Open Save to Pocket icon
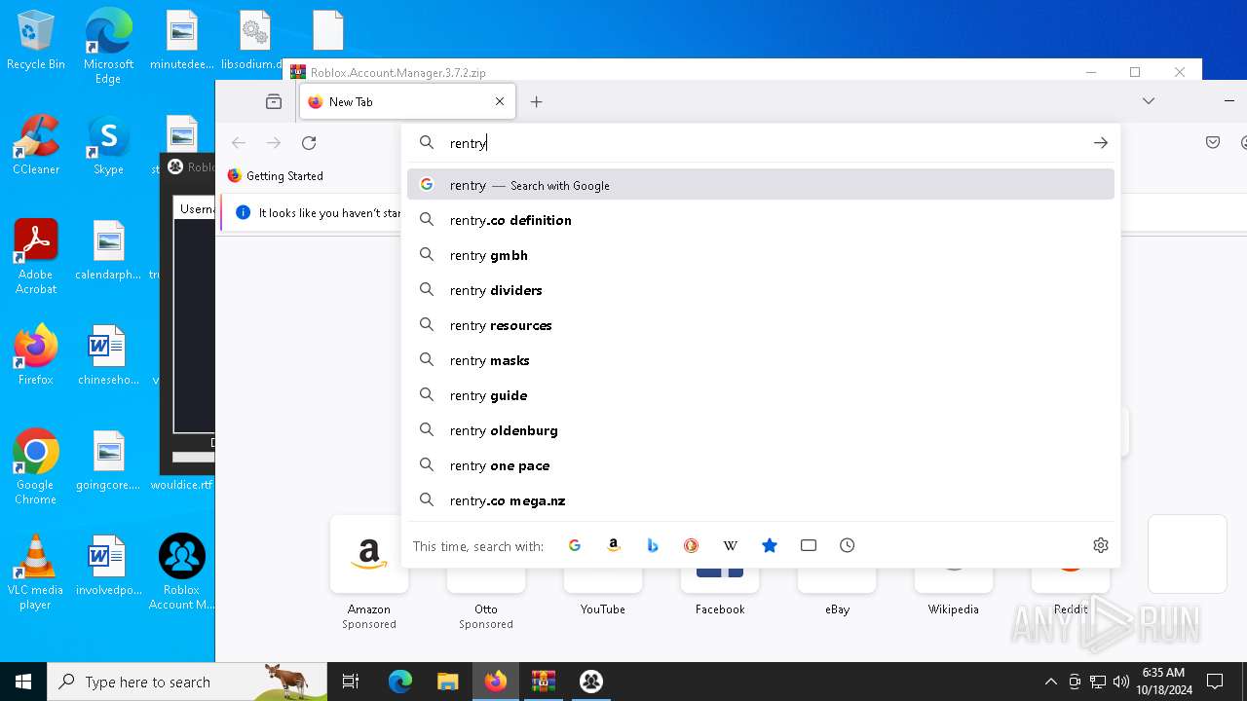 click(1213, 143)
